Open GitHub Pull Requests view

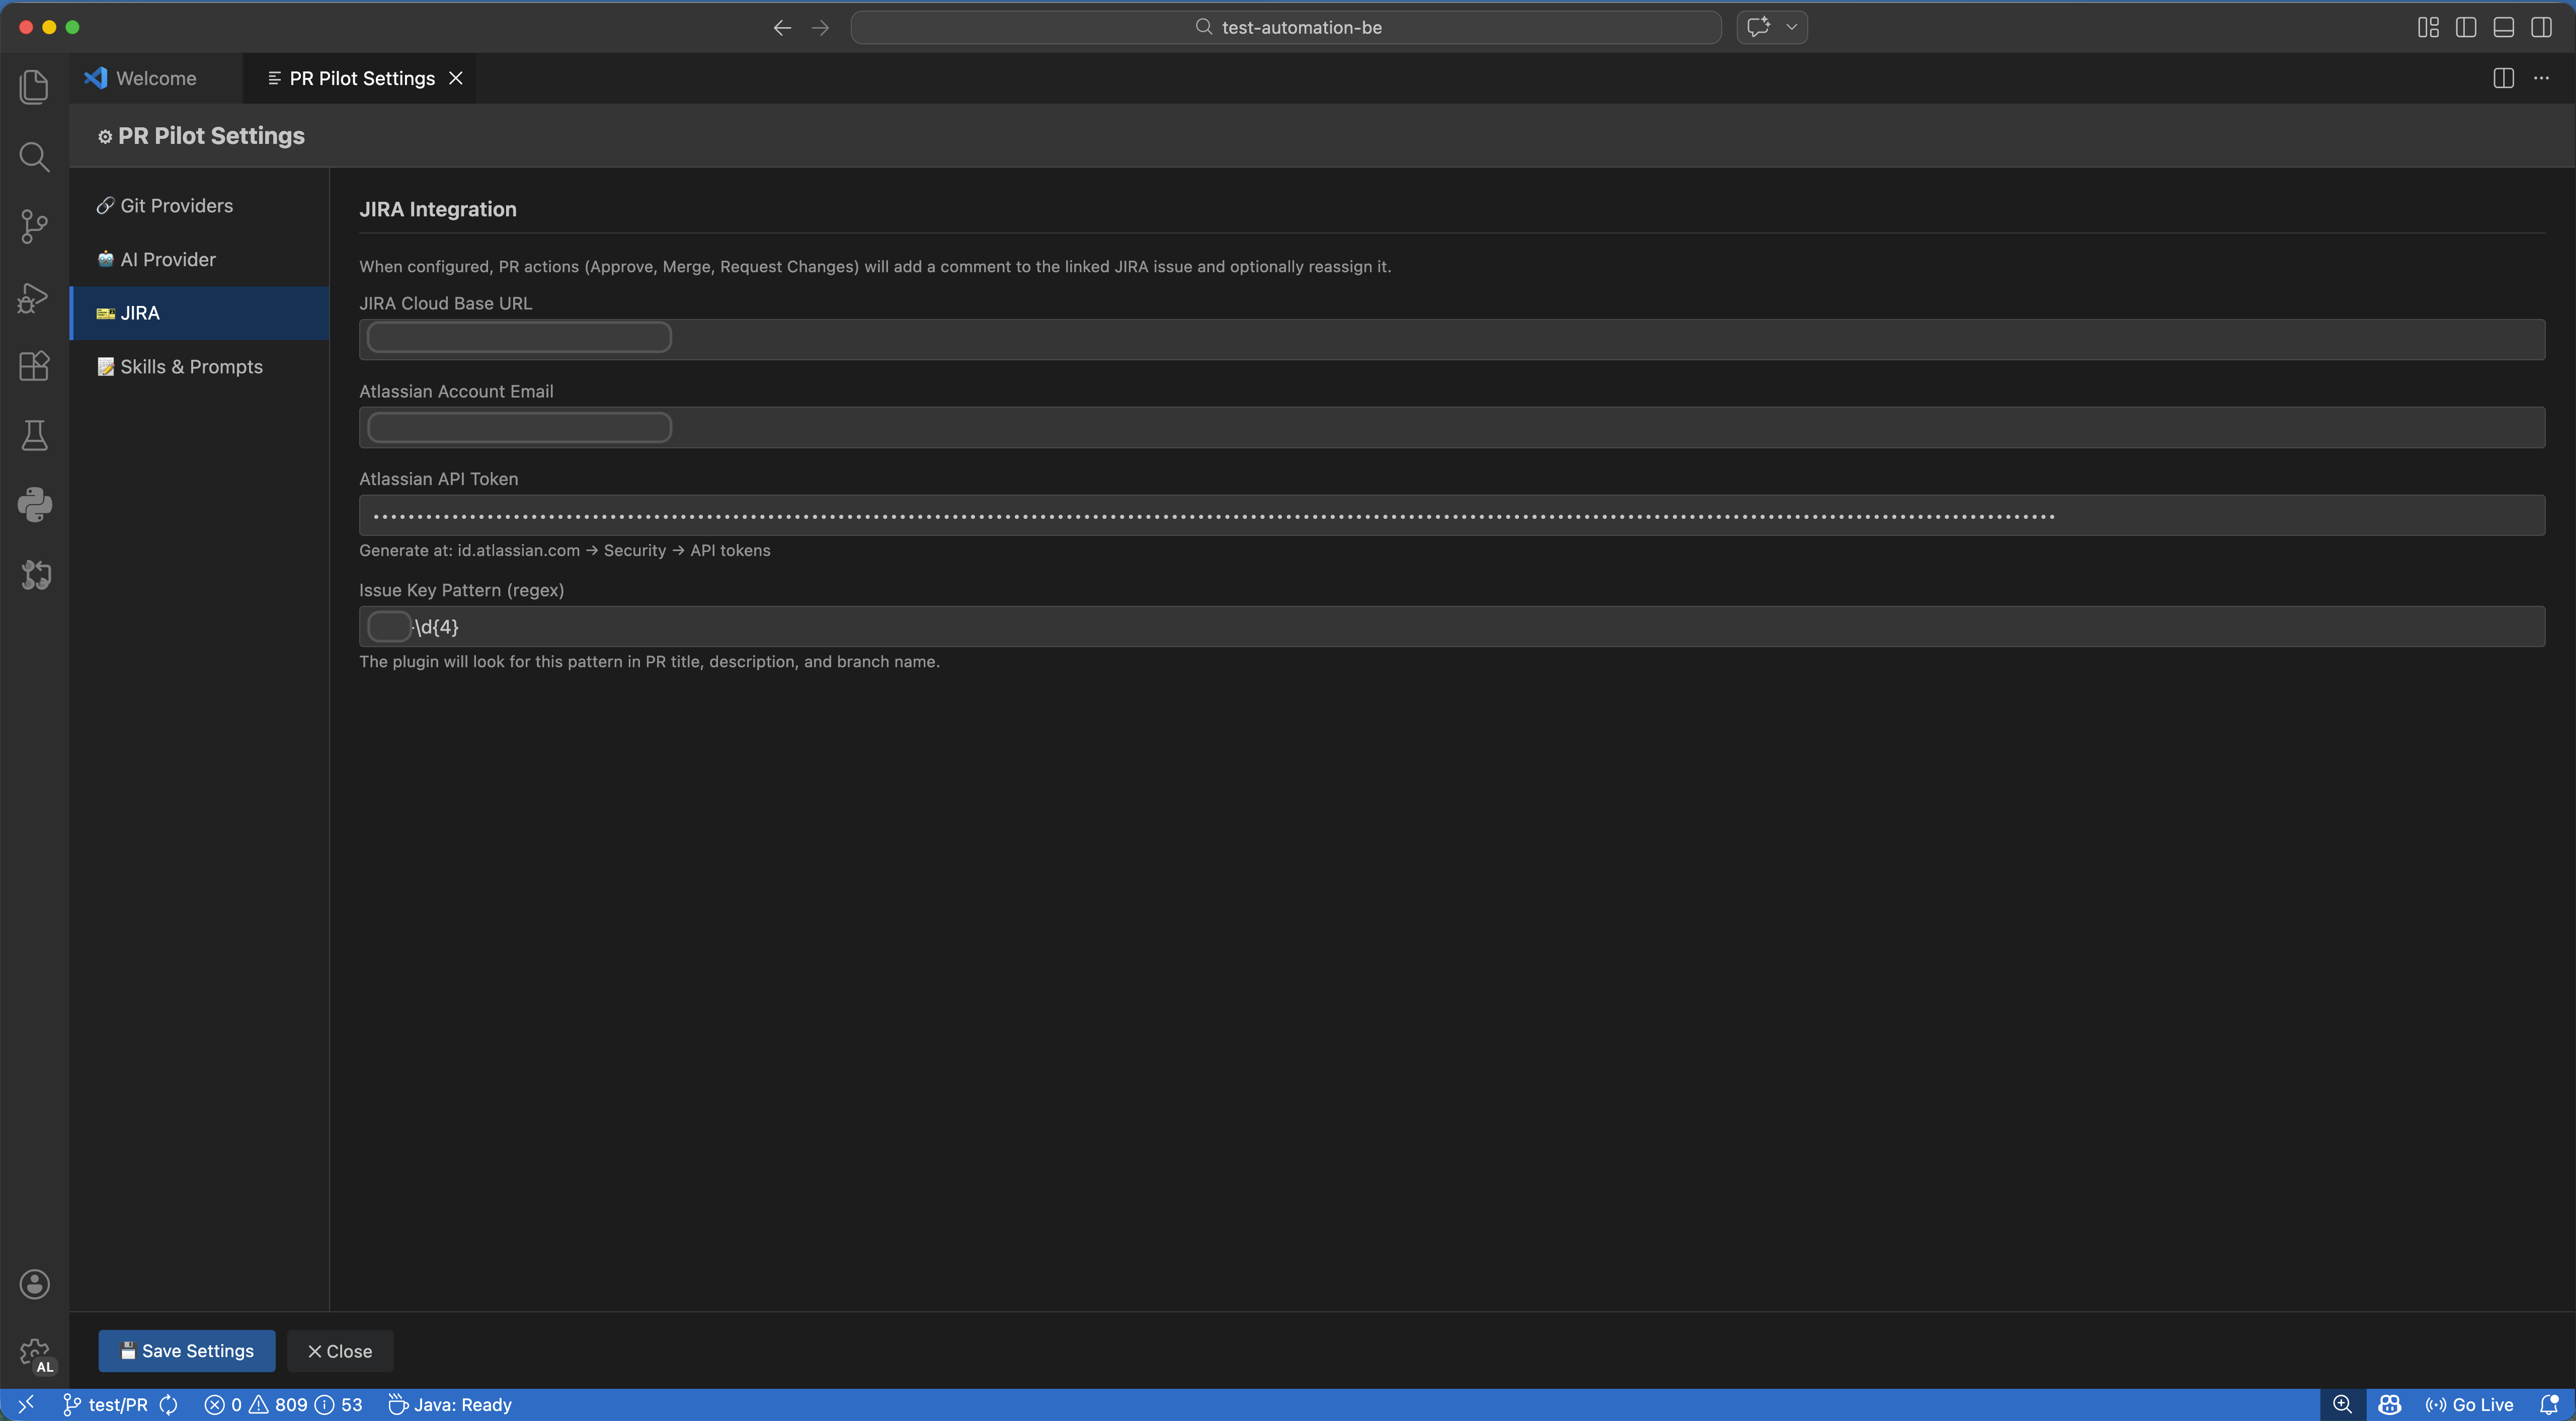click(34, 574)
